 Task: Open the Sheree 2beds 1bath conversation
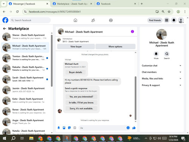[x=25, y=37]
